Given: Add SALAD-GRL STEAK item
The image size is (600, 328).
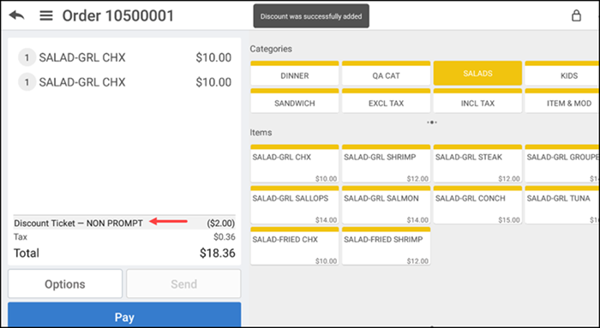Looking at the screenshot, I should (x=477, y=164).
